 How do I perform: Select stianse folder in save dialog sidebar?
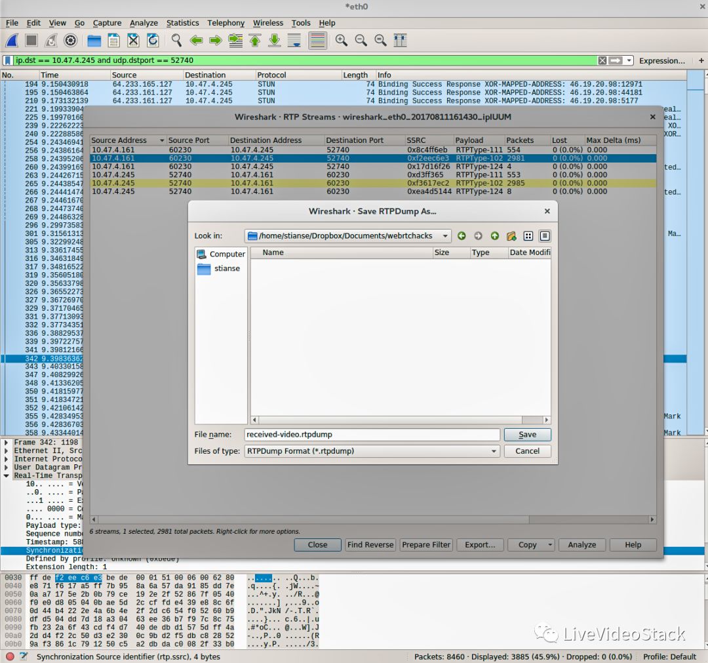[218, 269]
